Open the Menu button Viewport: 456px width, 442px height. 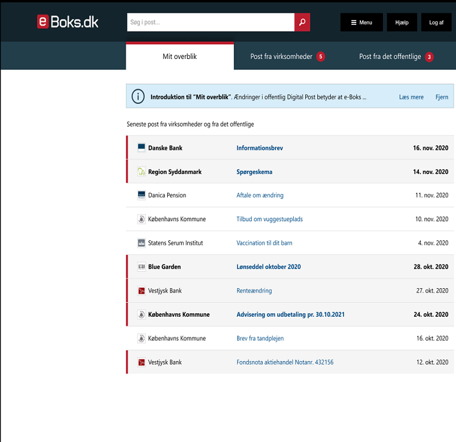click(362, 22)
